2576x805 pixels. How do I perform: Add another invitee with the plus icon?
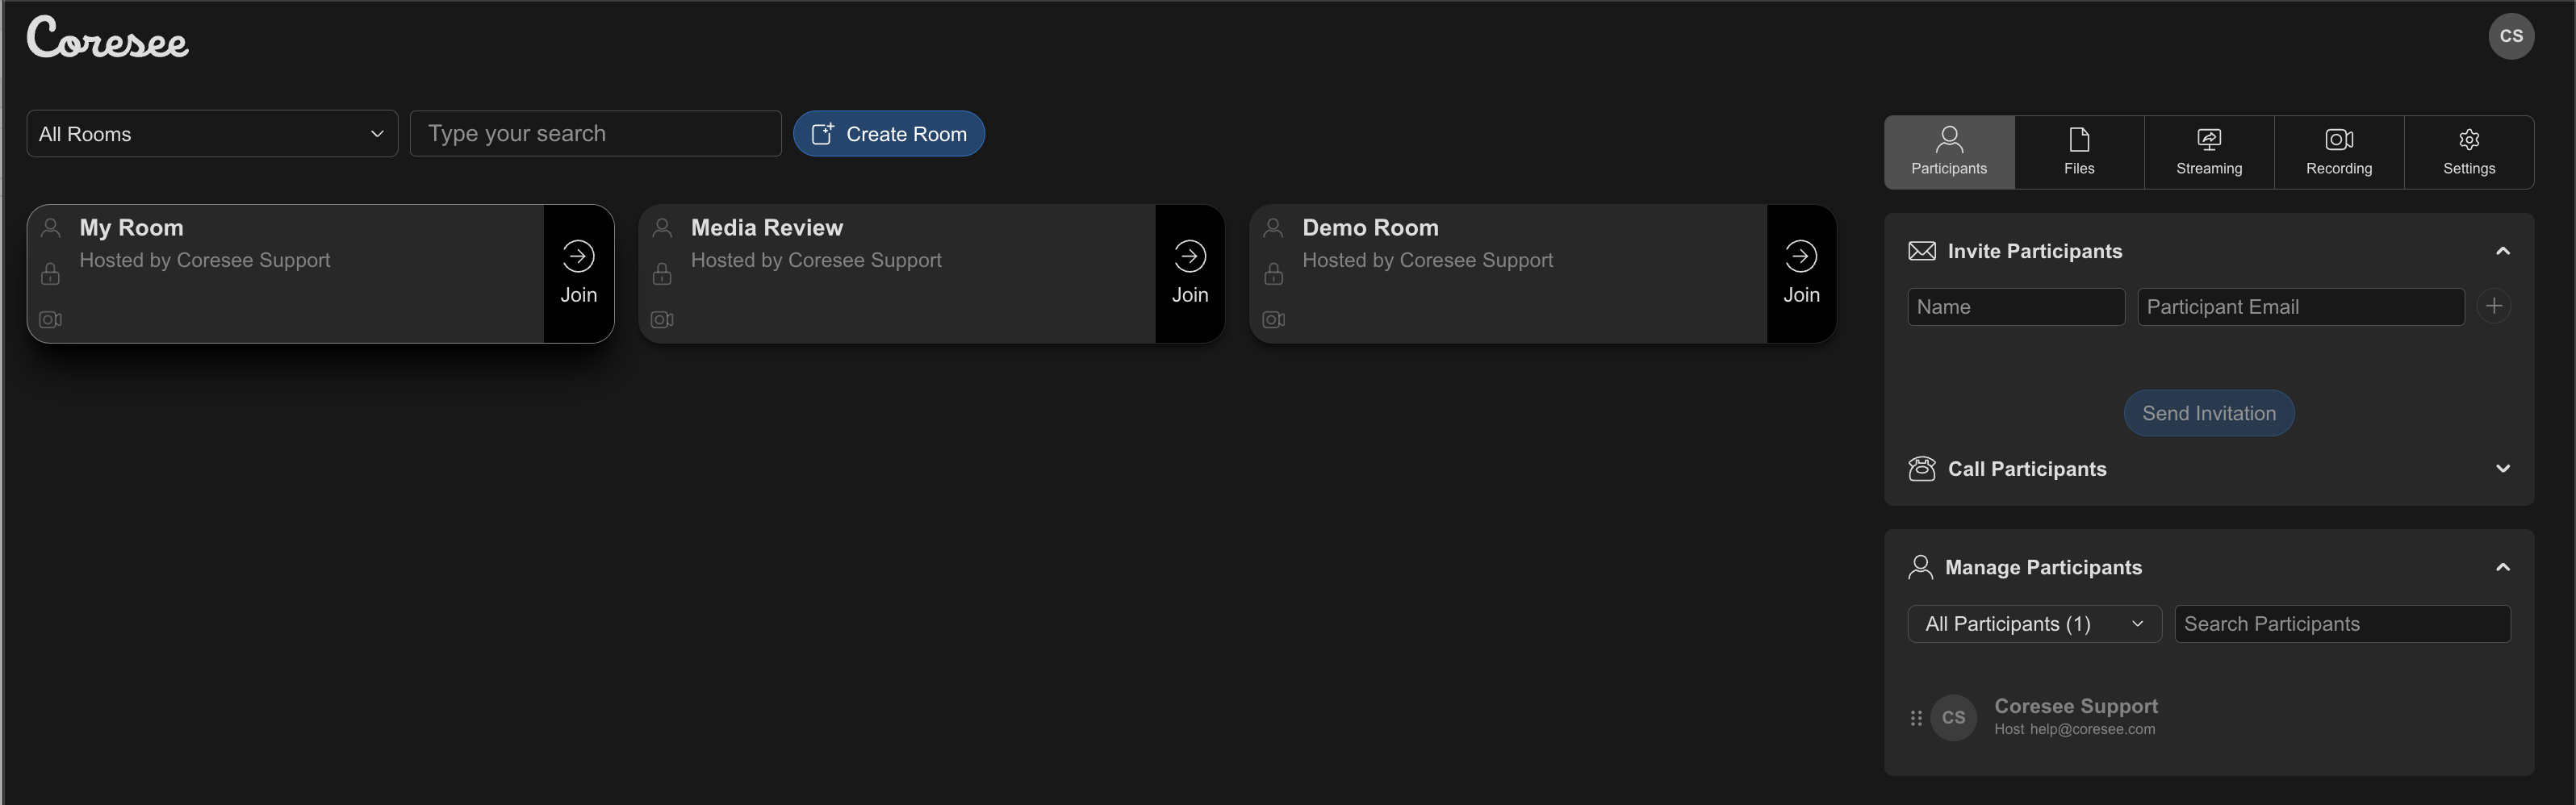pyautogui.click(x=2494, y=306)
